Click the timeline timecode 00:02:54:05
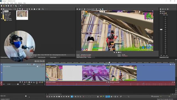This screenshot has height=100, width=177. (40, 61)
